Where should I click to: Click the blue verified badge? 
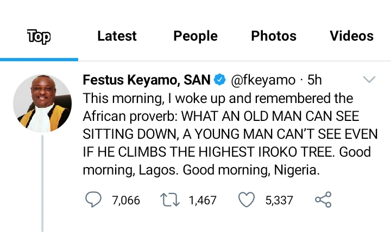click(220, 80)
